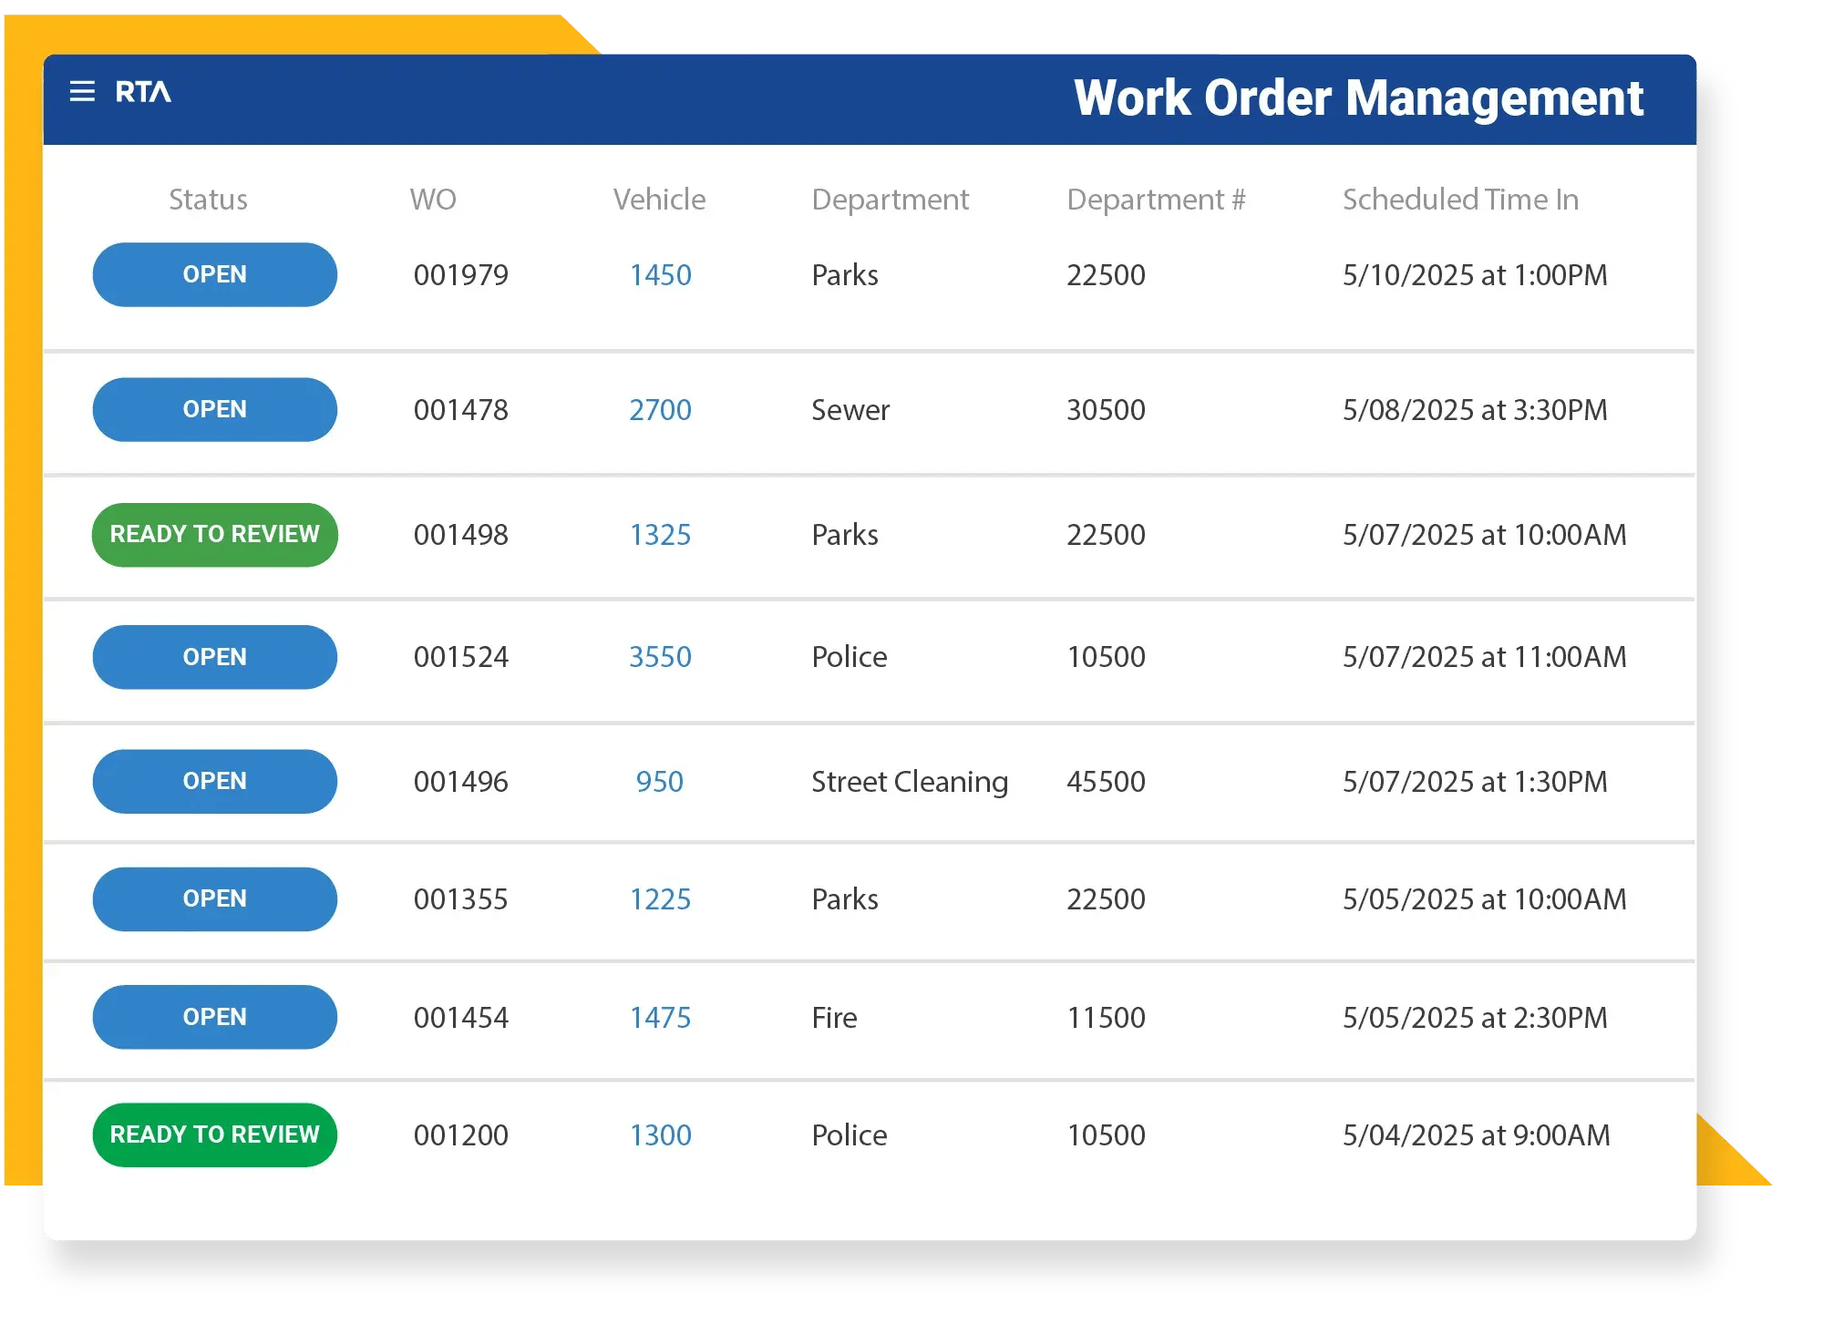Click scheduled time 5/05/2025 at 10:00AM

[1485, 899]
